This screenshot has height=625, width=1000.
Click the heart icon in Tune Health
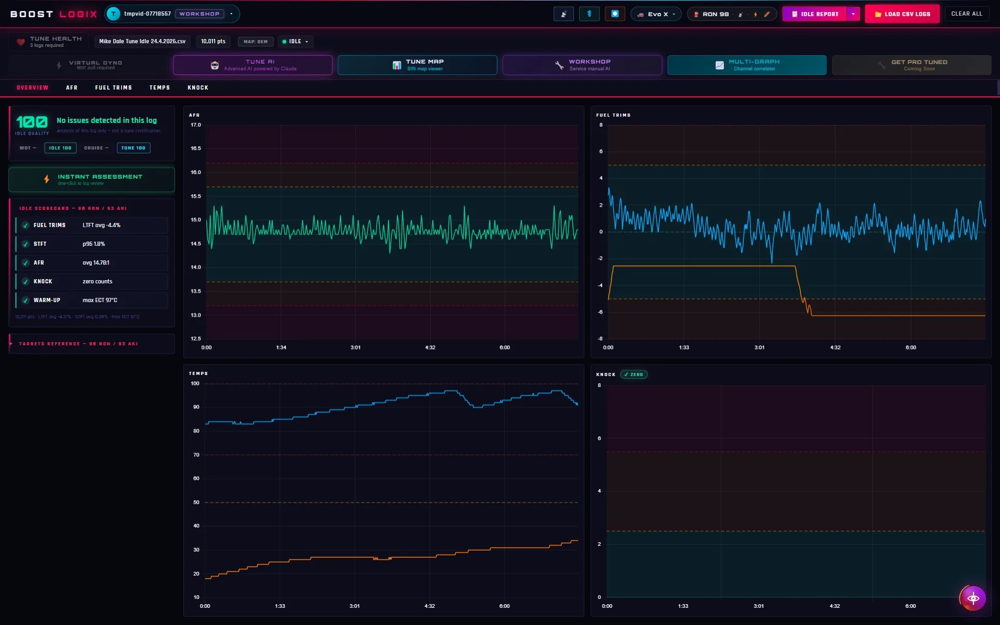click(x=20, y=42)
